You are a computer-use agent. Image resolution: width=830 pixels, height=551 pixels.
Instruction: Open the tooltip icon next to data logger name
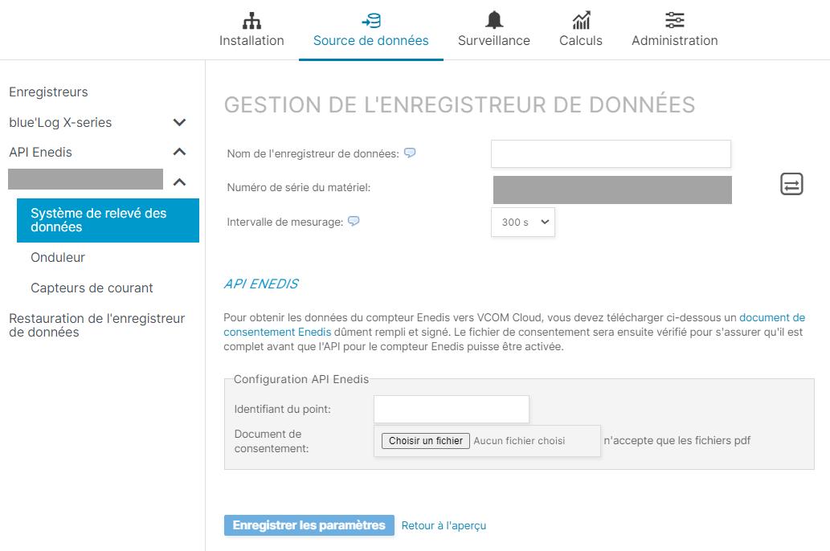click(410, 153)
